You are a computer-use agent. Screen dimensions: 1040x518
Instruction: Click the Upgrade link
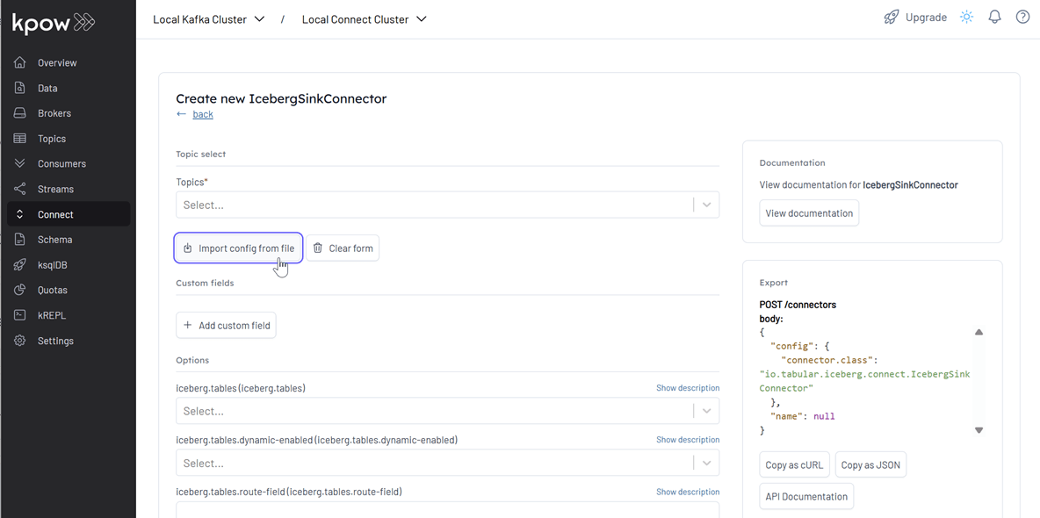coord(926,18)
